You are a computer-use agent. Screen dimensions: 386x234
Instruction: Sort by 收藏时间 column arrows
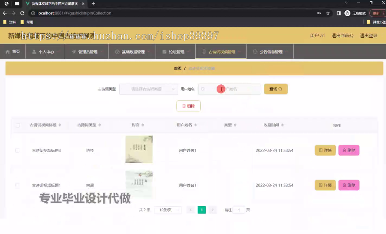[x=282, y=125]
